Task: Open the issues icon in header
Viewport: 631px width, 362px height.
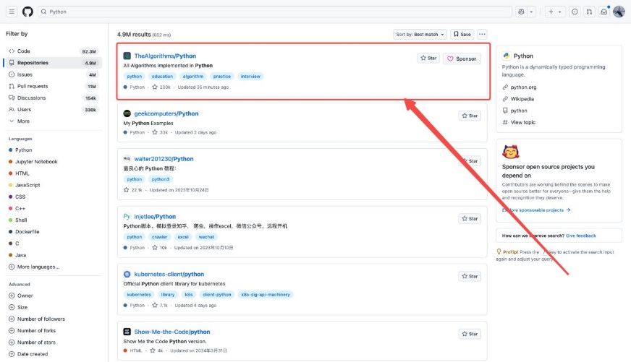Action: coord(575,12)
